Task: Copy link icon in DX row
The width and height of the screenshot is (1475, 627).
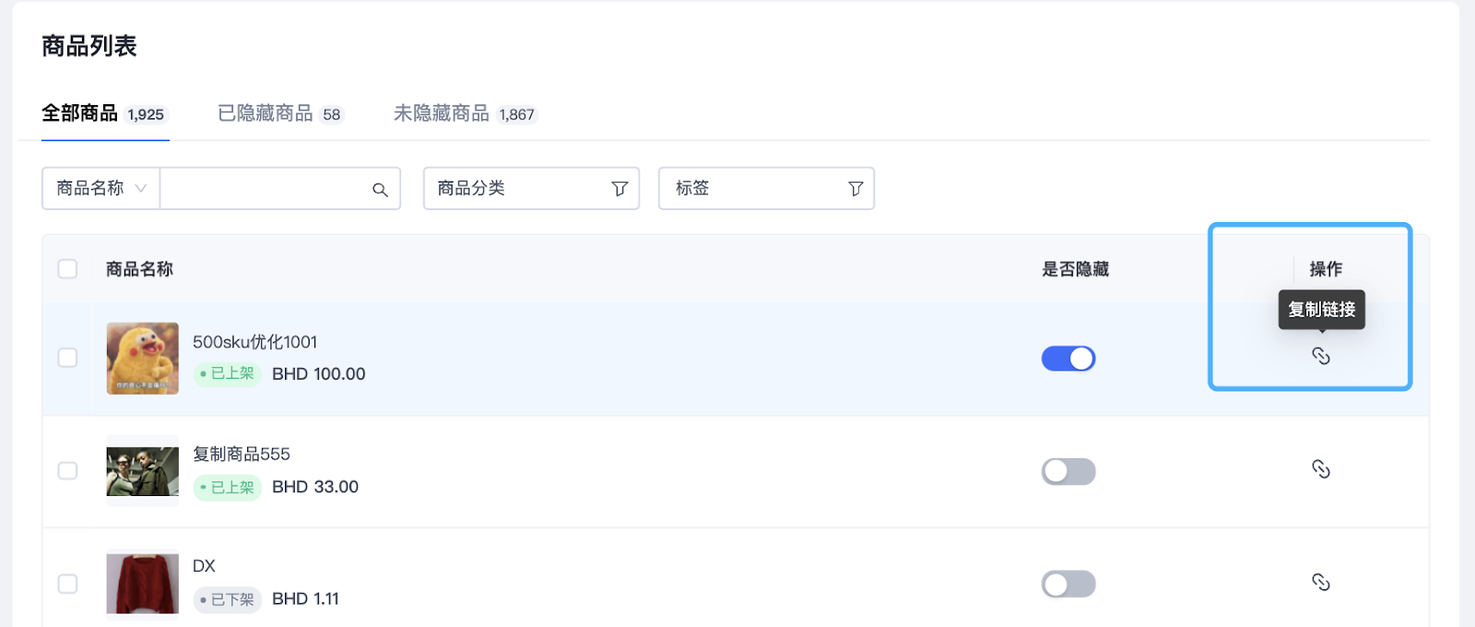Action: [1320, 582]
